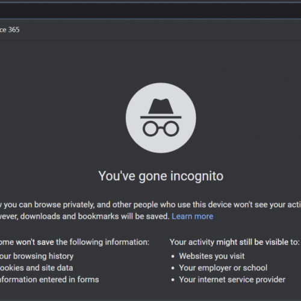Select the 'You've gone incognito' heading
Image resolution: width=301 pixels, height=301 pixels.
(x=161, y=176)
